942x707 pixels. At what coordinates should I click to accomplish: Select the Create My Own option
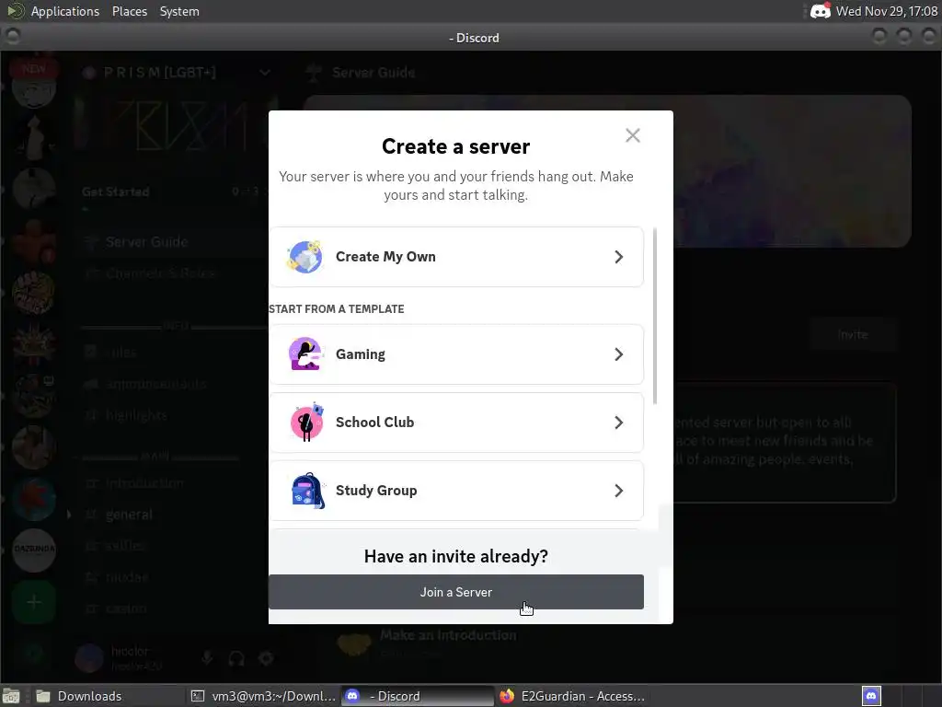point(456,257)
